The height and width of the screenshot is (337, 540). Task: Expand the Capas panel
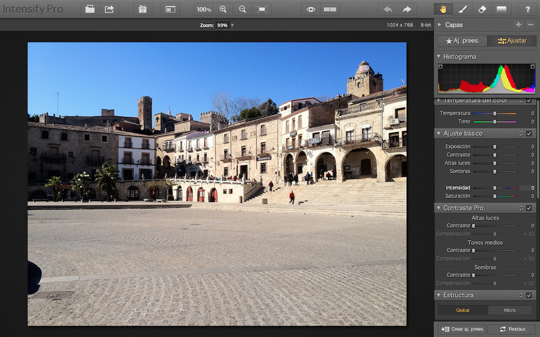pos(439,24)
